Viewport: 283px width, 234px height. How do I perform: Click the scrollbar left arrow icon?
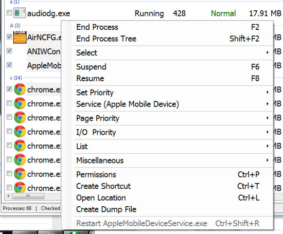[8, 196]
